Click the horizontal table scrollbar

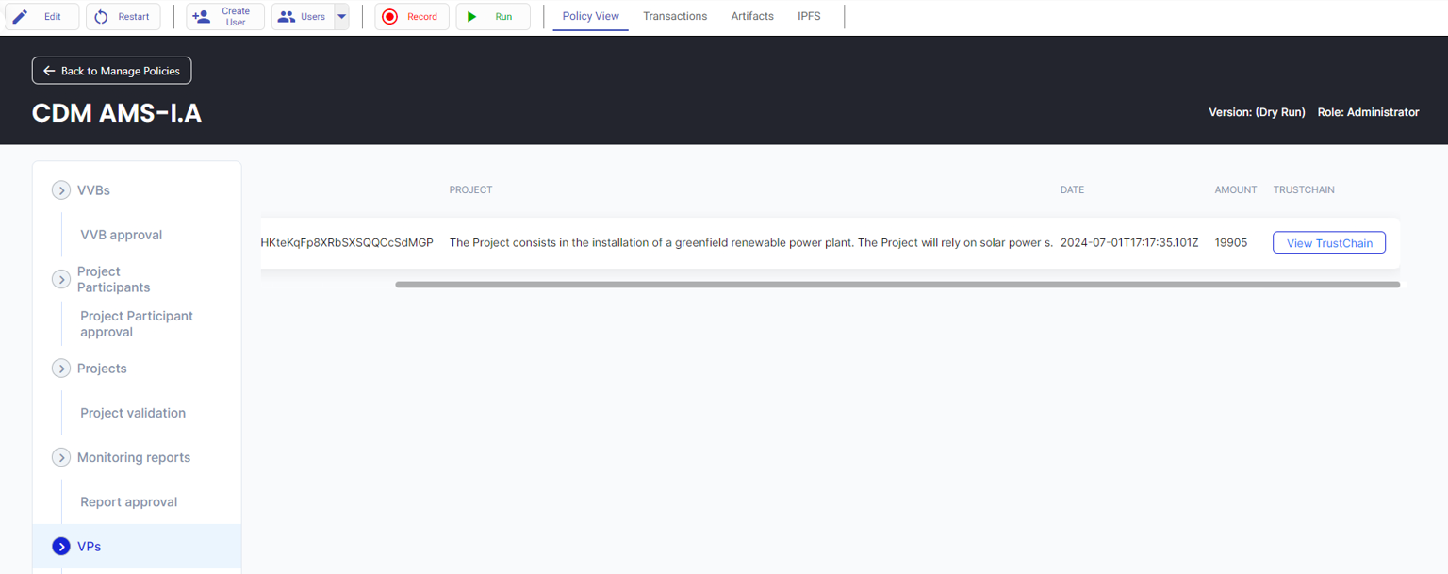click(897, 284)
